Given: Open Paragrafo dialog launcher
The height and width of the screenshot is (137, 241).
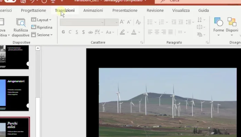Looking at the screenshot, I should (x=207, y=42).
